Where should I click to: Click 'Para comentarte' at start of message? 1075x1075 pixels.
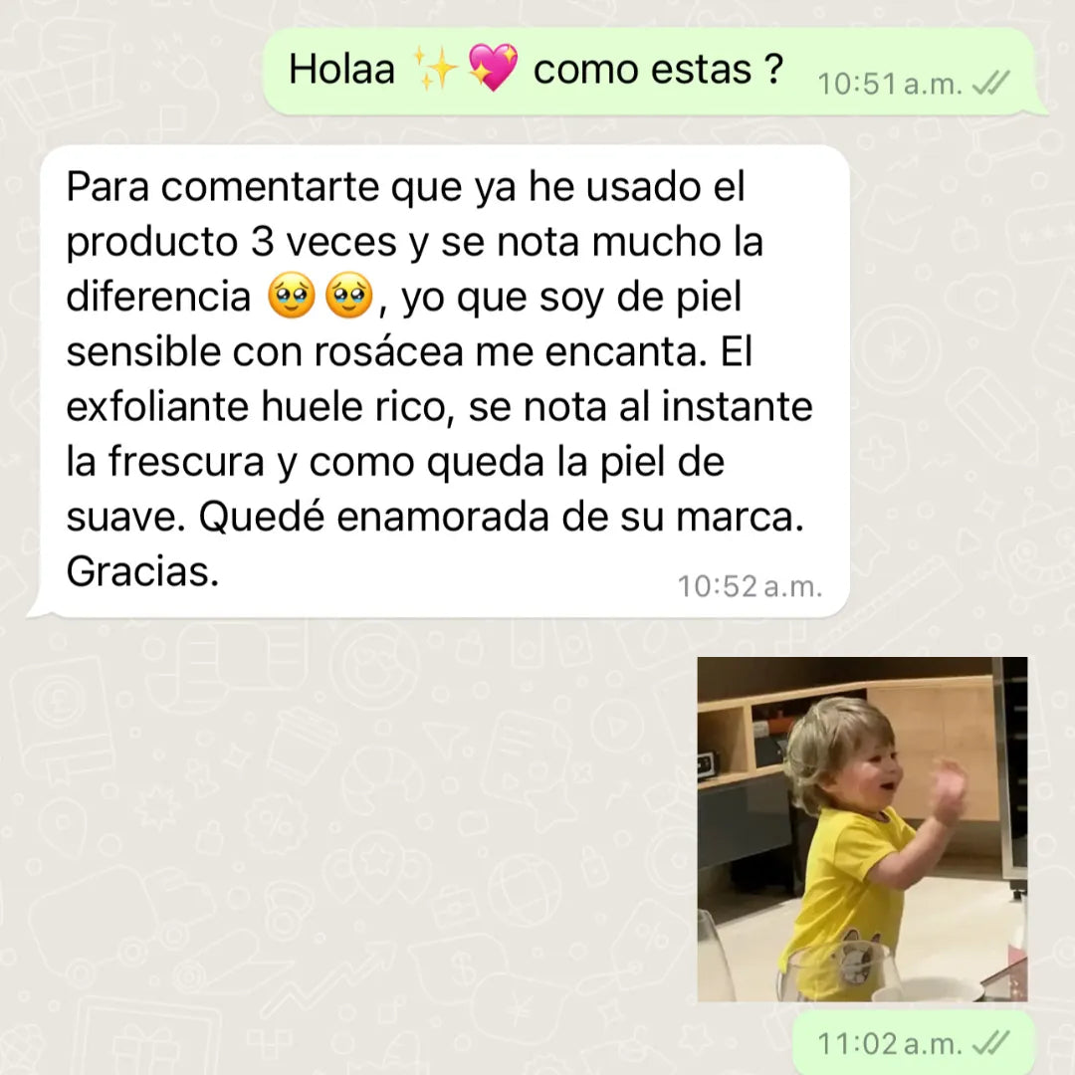tap(223, 186)
